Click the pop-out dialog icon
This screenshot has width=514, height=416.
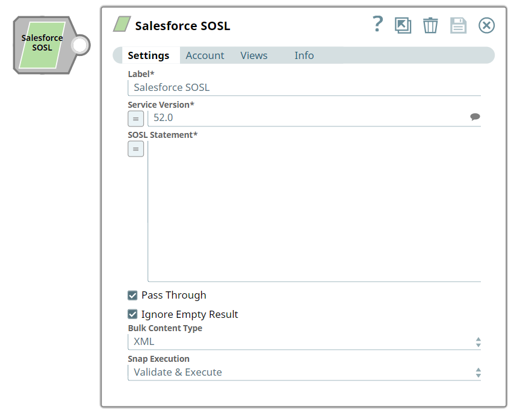coord(403,25)
